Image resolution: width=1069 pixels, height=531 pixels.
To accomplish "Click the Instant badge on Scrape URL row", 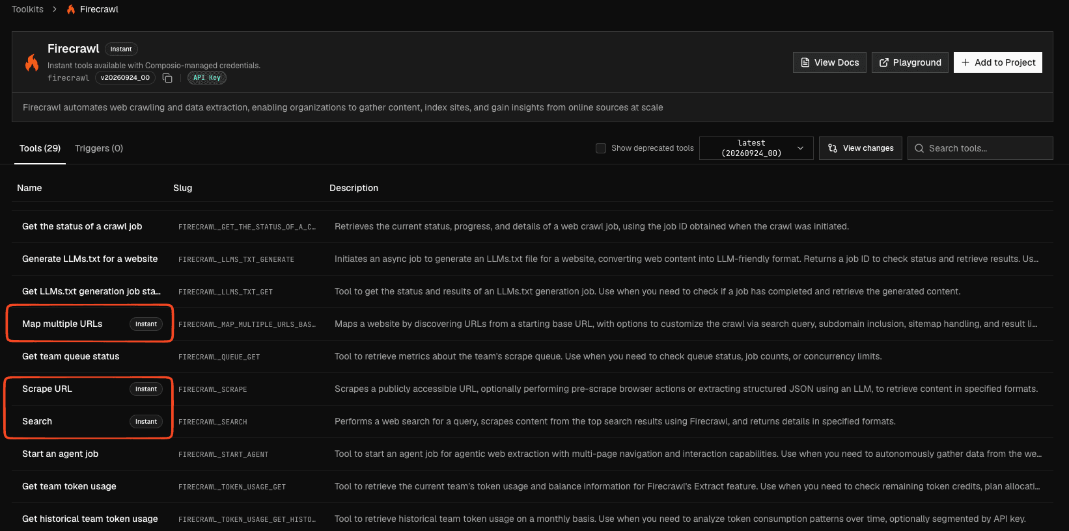I will tap(146, 389).
